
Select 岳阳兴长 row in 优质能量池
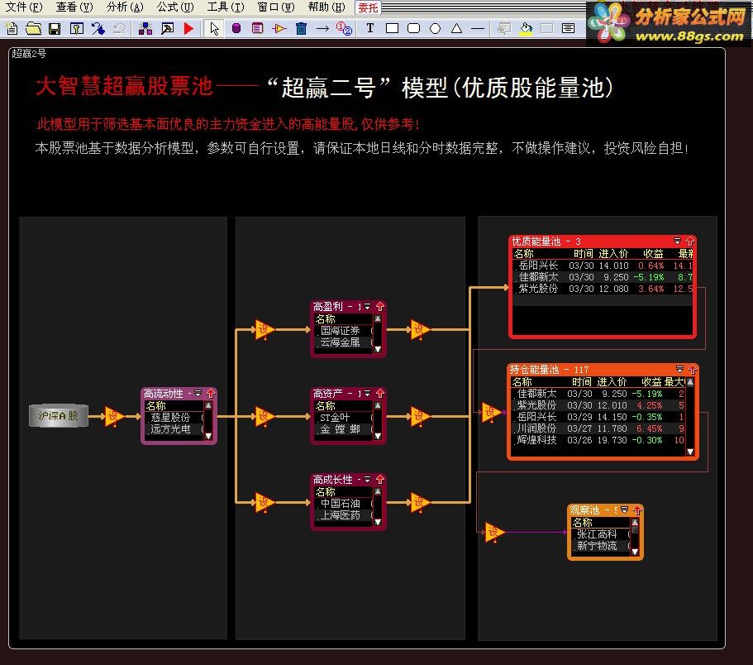[x=603, y=266]
